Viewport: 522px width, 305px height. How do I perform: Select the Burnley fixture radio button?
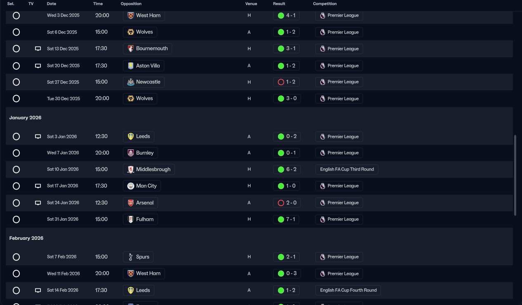(16, 153)
